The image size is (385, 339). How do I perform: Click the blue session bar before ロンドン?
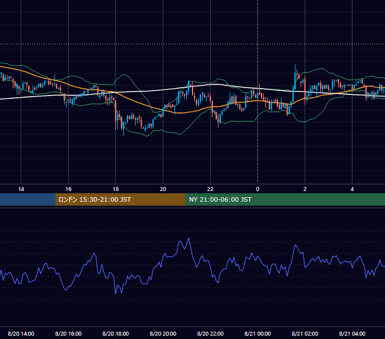[28, 199]
